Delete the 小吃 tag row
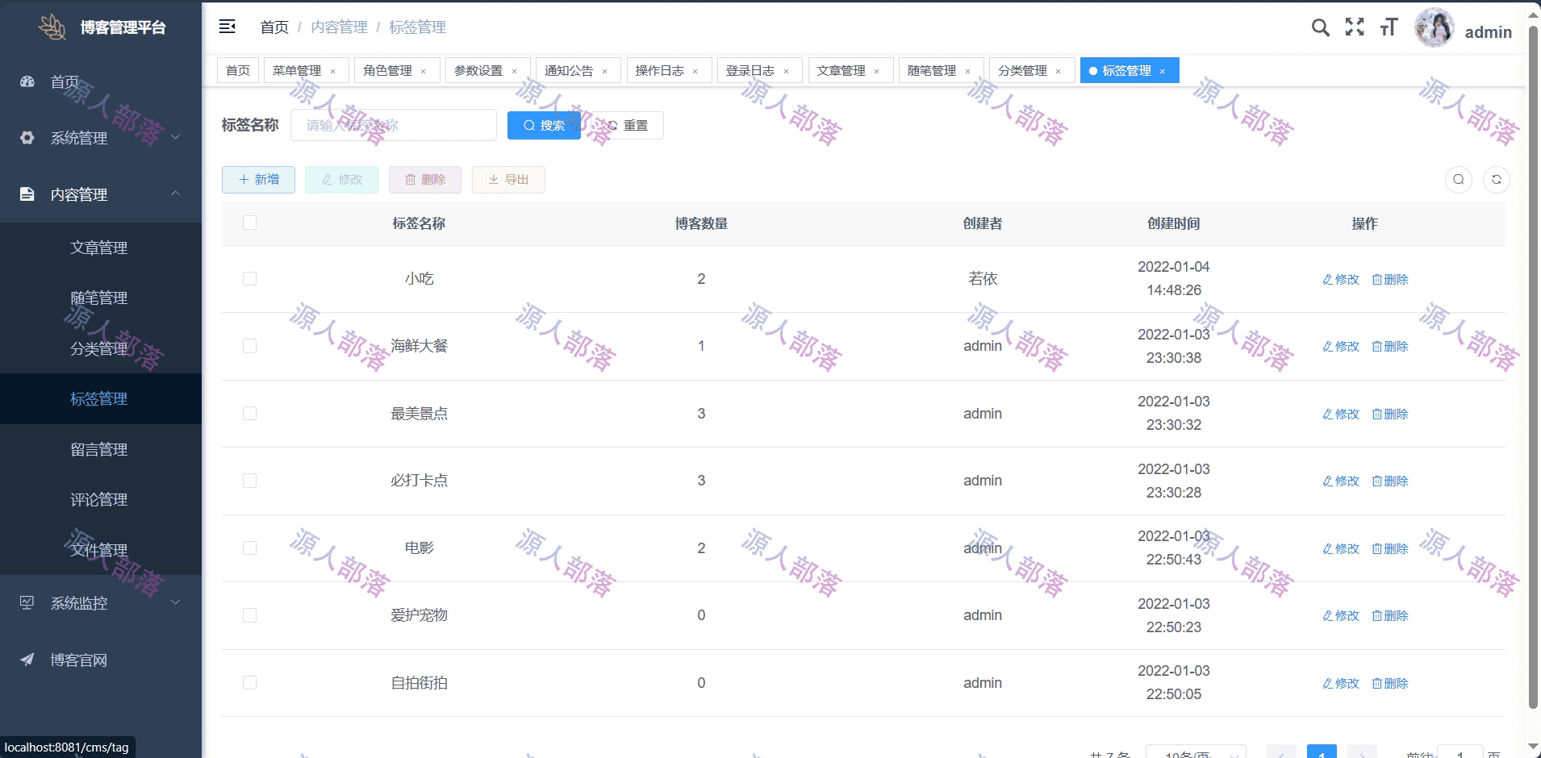 point(1390,279)
